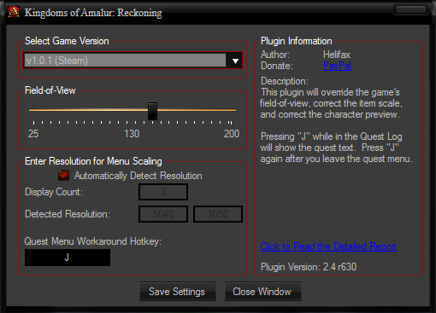Click the Save Settings button

point(178,292)
